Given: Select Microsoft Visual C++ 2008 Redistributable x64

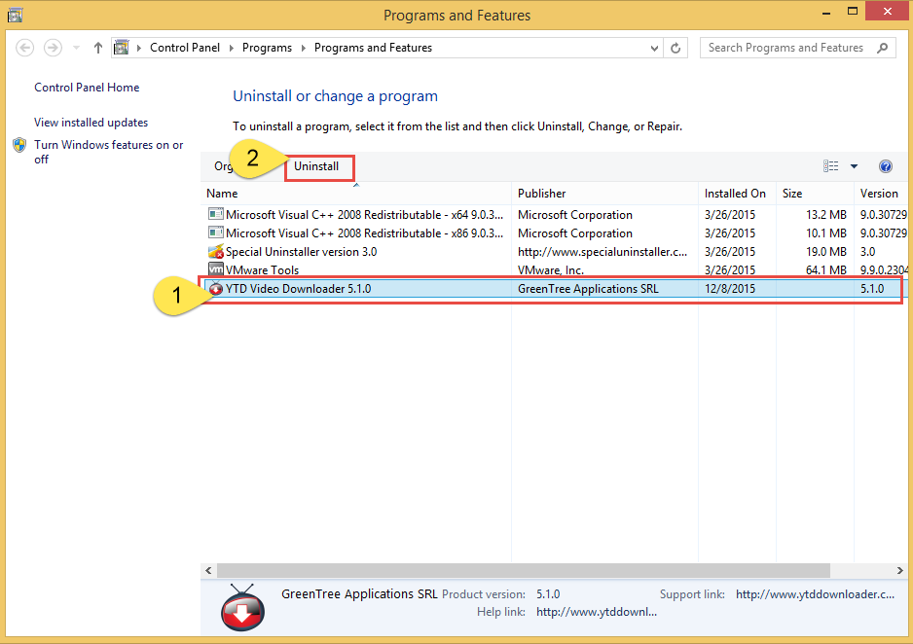Looking at the screenshot, I should click(x=555, y=215).
